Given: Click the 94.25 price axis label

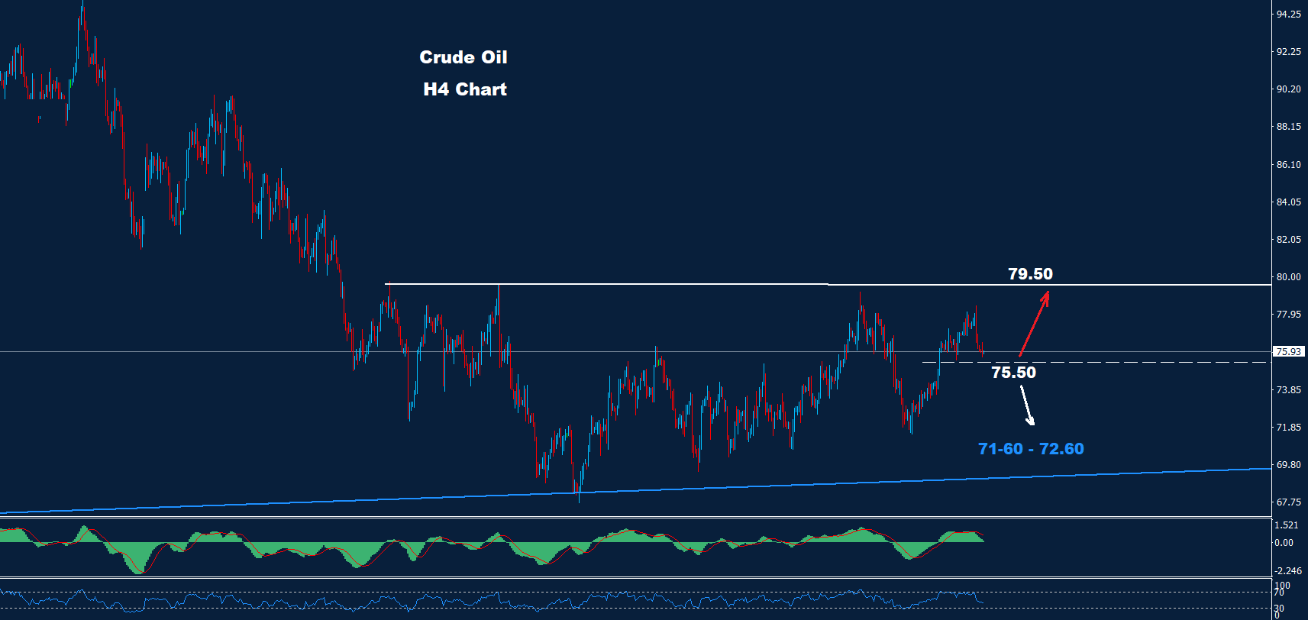Looking at the screenshot, I should (x=1288, y=15).
